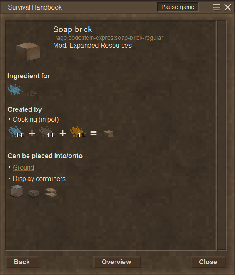The height and width of the screenshot is (275, 235).
Task: Open the hamburger menu in the title bar
Action: pos(217,7)
